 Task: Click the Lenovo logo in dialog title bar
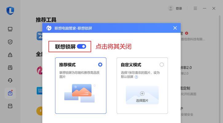49,28
